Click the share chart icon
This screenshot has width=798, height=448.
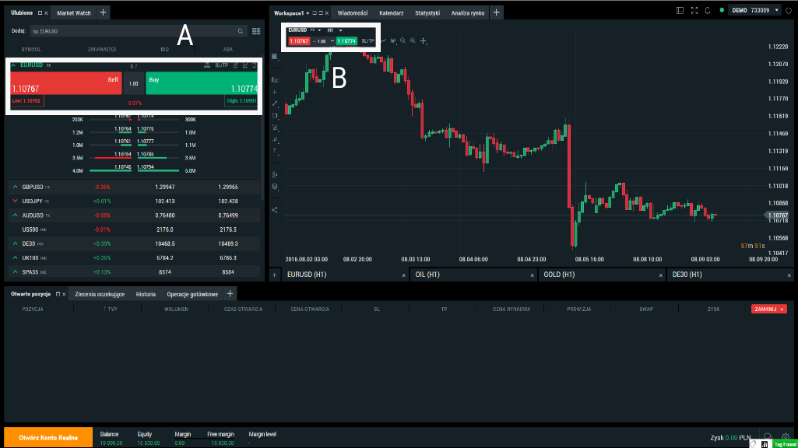pyautogui.click(x=275, y=209)
